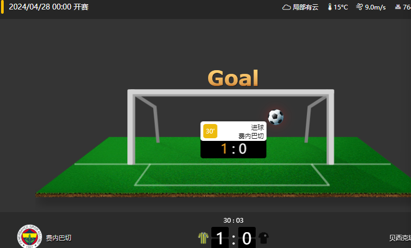
Task: Open the 贝西克塔斯 away team name link
Action: (400, 238)
